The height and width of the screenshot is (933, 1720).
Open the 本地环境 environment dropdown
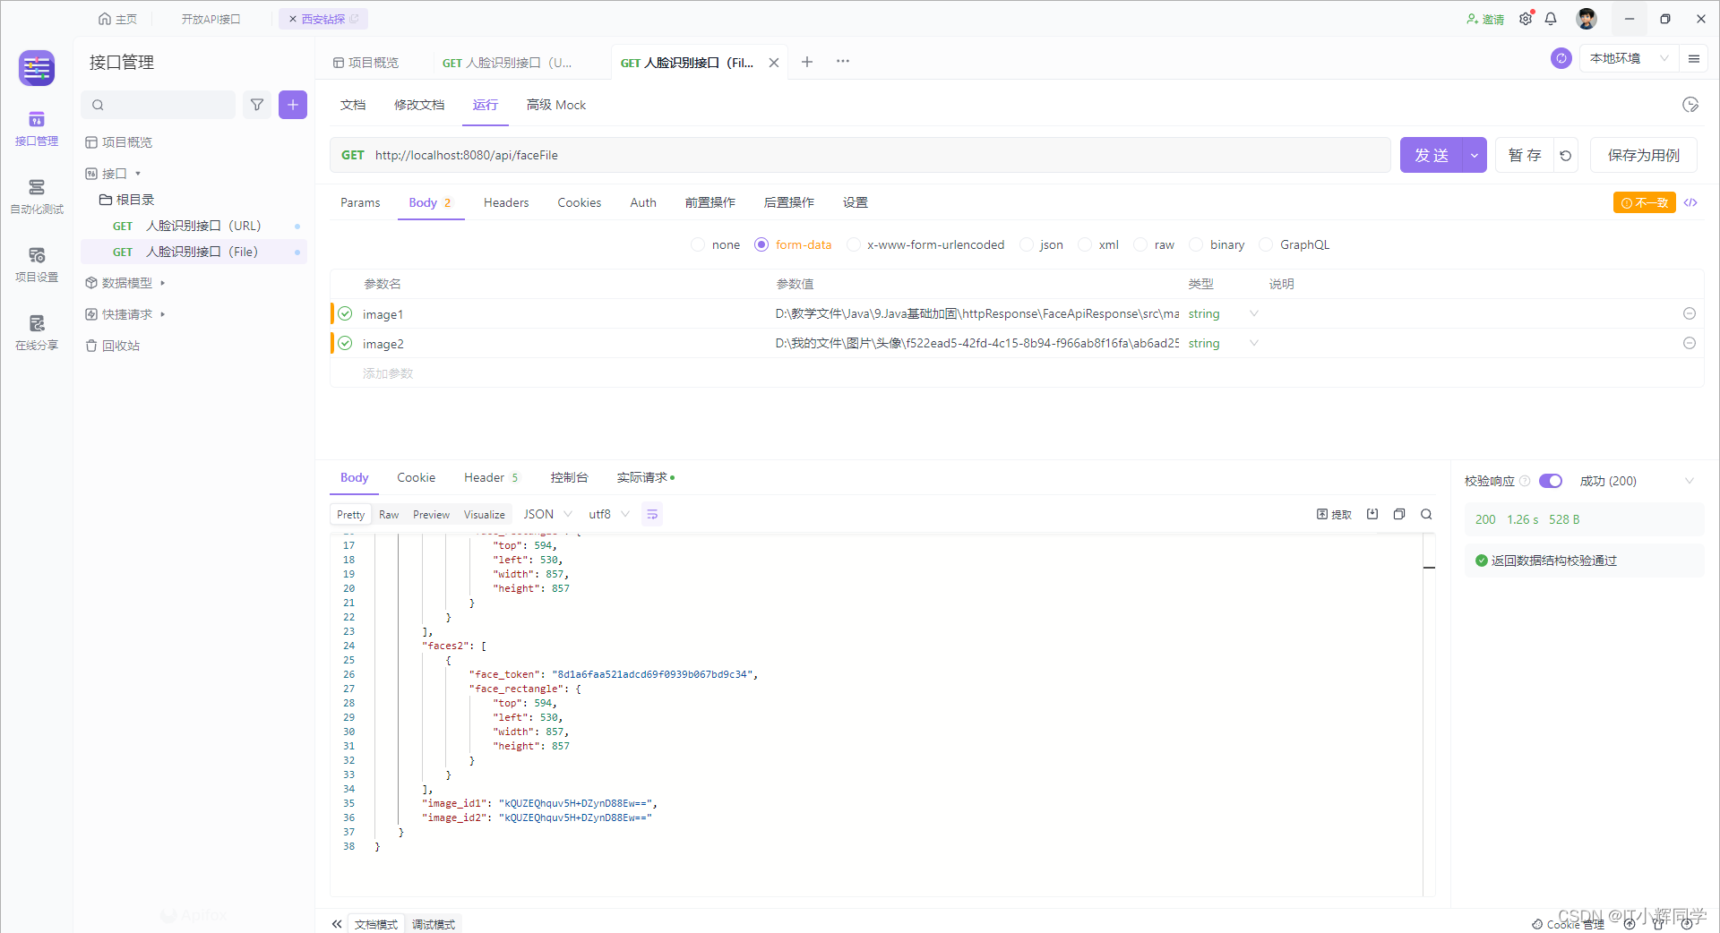point(1629,58)
